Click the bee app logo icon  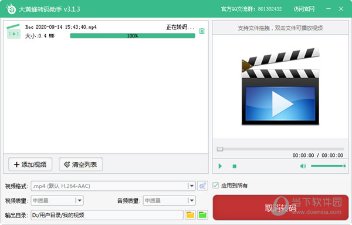pyautogui.click(x=11, y=9)
